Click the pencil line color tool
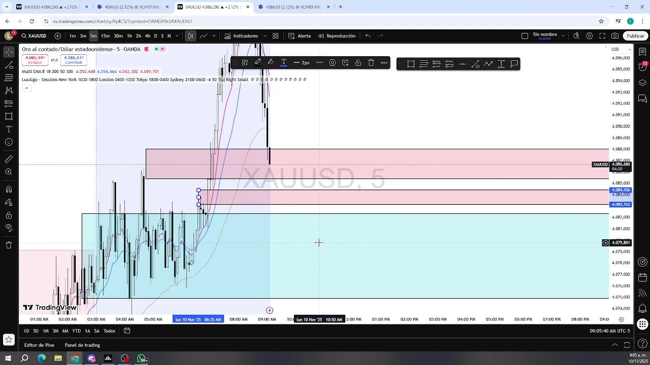 pyautogui.click(x=258, y=63)
